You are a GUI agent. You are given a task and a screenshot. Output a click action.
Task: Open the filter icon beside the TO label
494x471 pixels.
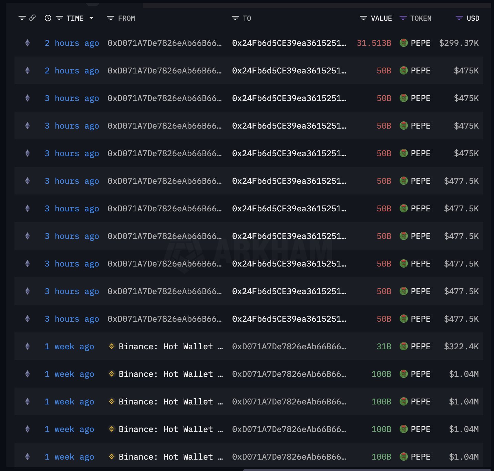click(x=235, y=18)
